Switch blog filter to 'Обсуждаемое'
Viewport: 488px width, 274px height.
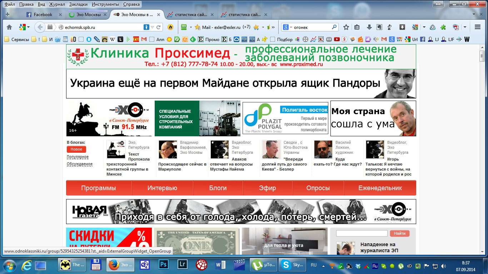(79, 164)
